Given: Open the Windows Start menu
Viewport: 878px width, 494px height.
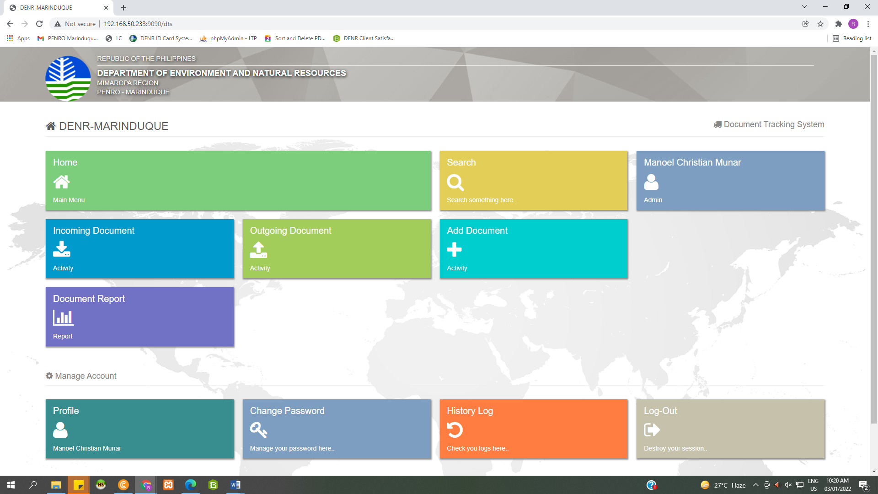Looking at the screenshot, I should click(11, 485).
